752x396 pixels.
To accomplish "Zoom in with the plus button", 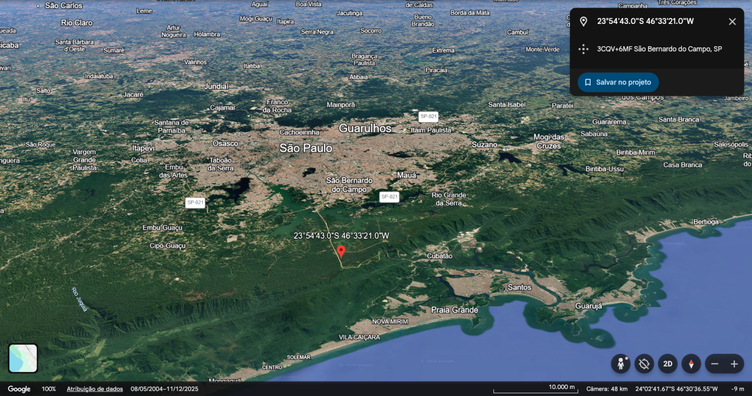I will click(734, 363).
